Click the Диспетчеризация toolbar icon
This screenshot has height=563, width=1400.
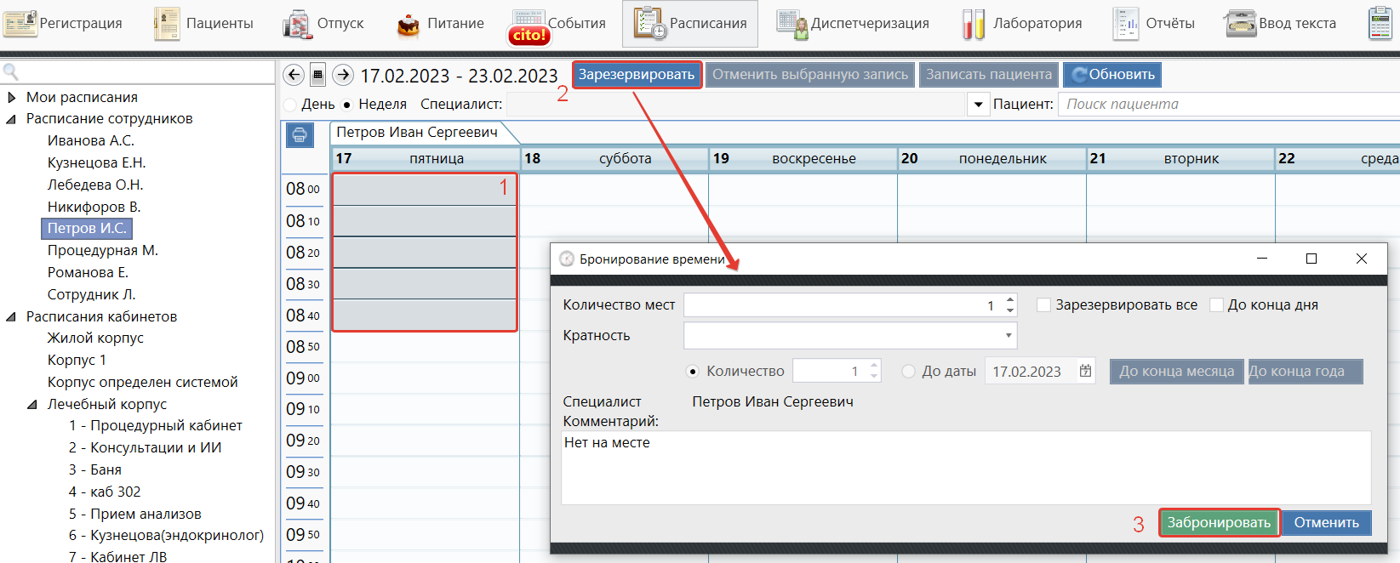tap(792, 24)
